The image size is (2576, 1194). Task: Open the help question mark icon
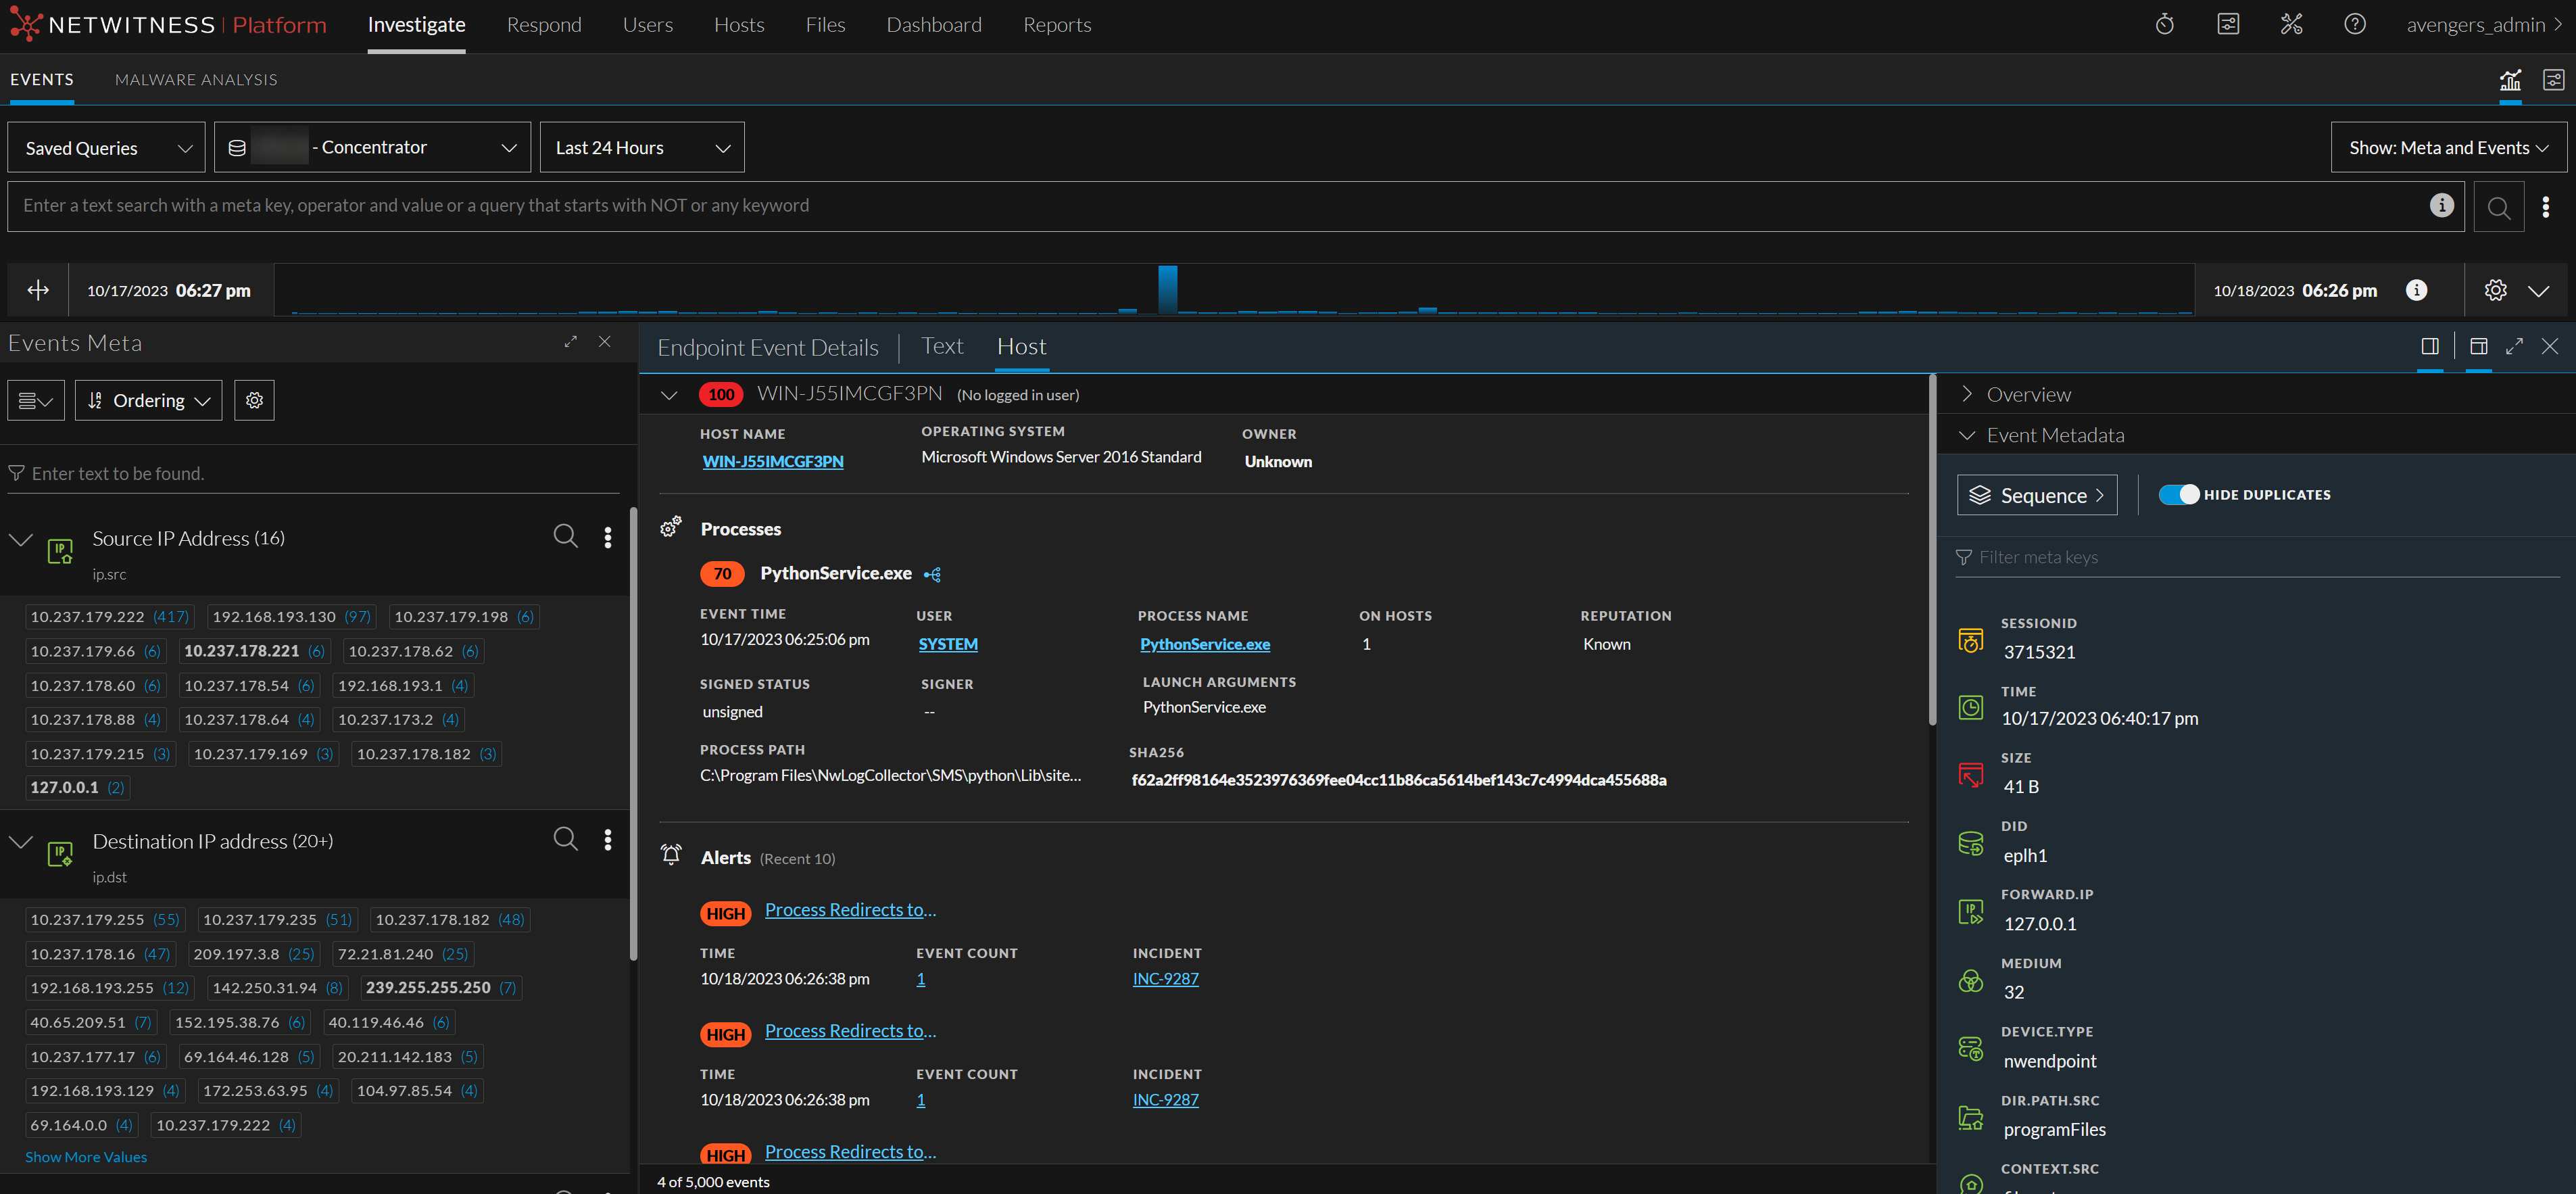click(x=2354, y=24)
